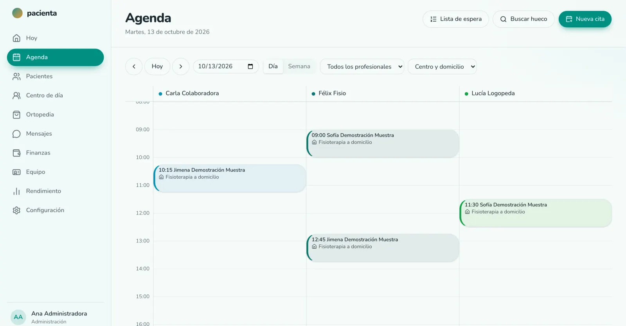Open Hoy home icon in sidebar
626x326 pixels.
click(16, 38)
